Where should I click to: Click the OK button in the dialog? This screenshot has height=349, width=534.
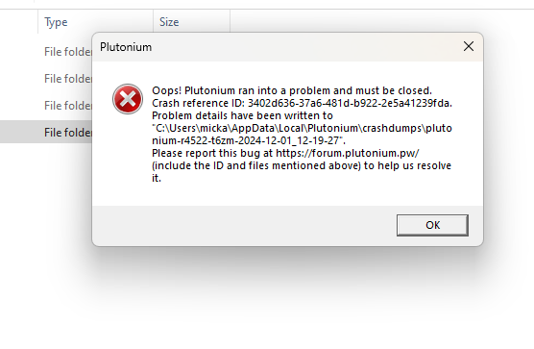coord(432,225)
